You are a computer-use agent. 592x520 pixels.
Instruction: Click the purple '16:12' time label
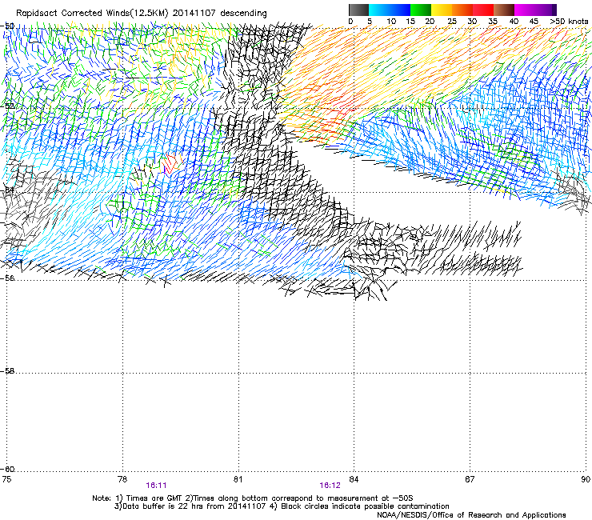(330, 486)
